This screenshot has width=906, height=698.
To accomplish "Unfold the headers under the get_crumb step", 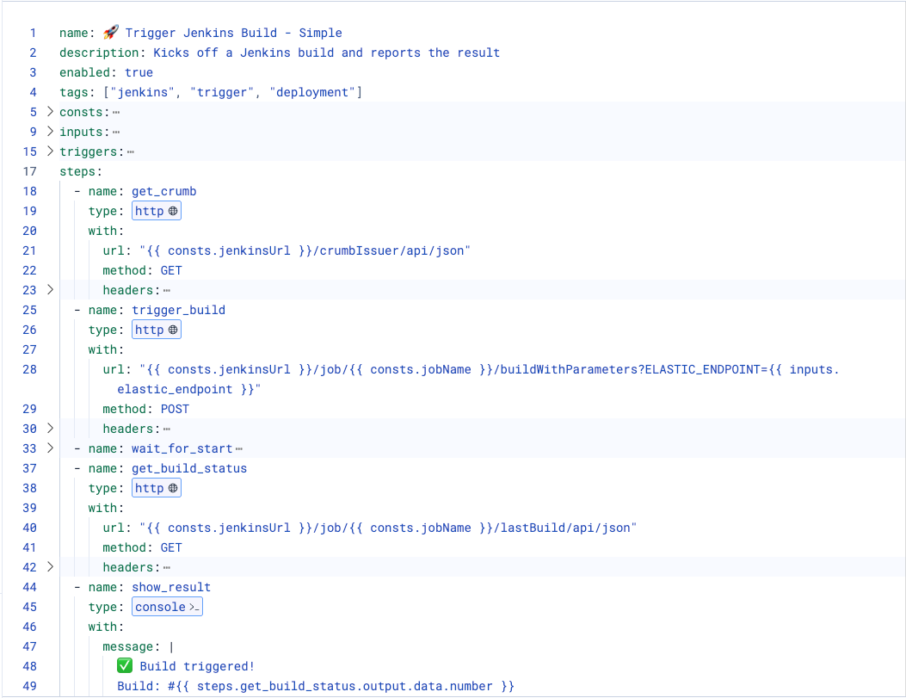I will pos(49,290).
